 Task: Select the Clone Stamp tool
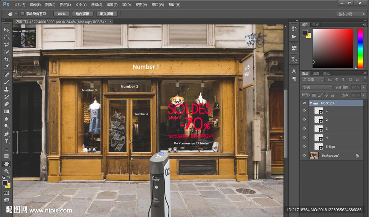[x=6, y=89]
